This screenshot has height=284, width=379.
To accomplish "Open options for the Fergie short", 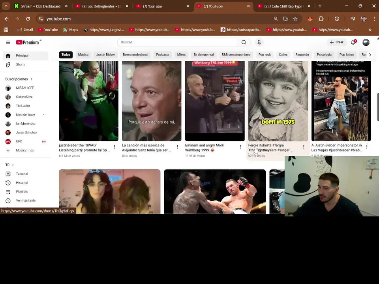I will pyautogui.click(x=304, y=147).
